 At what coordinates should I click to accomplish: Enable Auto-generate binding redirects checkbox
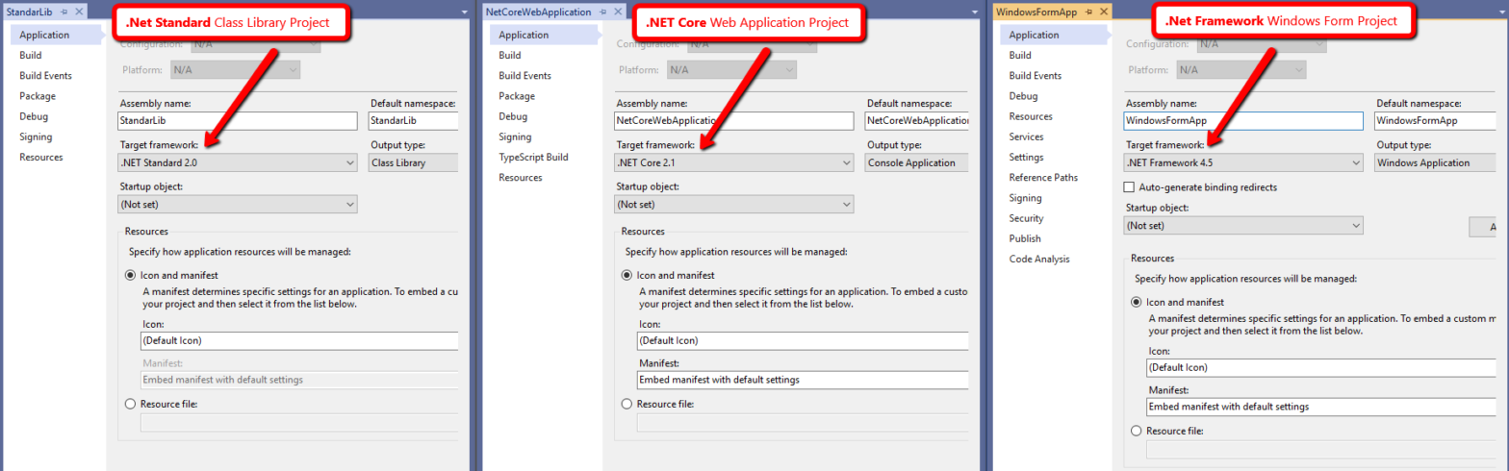click(1130, 187)
